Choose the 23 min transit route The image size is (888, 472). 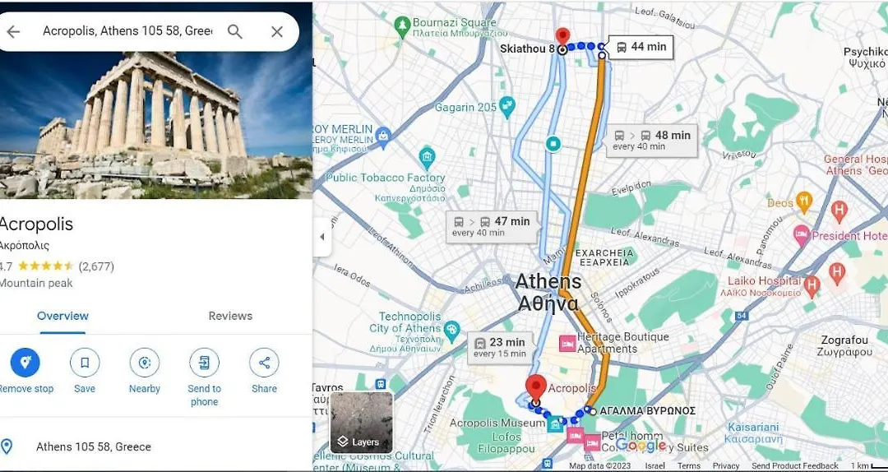click(500, 347)
